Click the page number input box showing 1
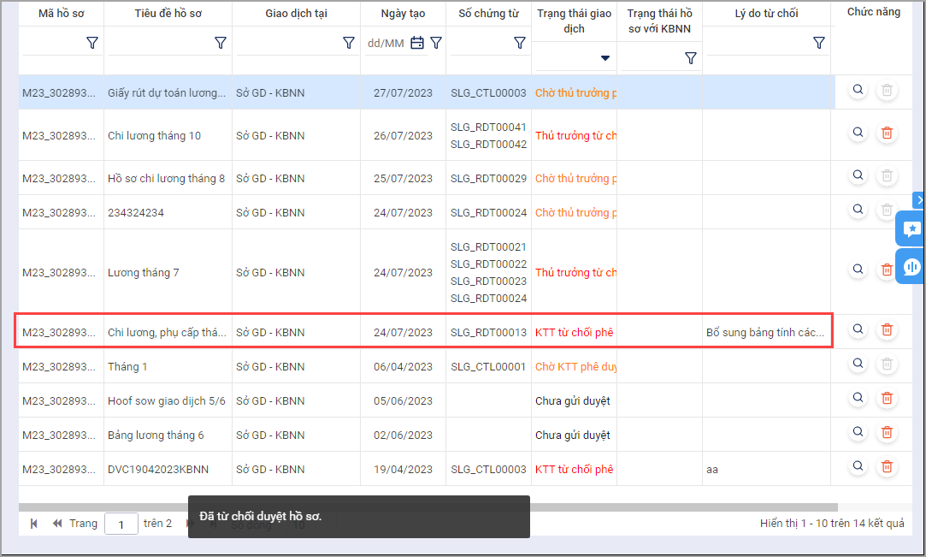Image resolution: width=926 pixels, height=557 pixels. coord(121,524)
